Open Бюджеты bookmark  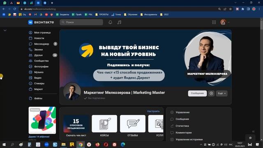[x=62, y=15]
